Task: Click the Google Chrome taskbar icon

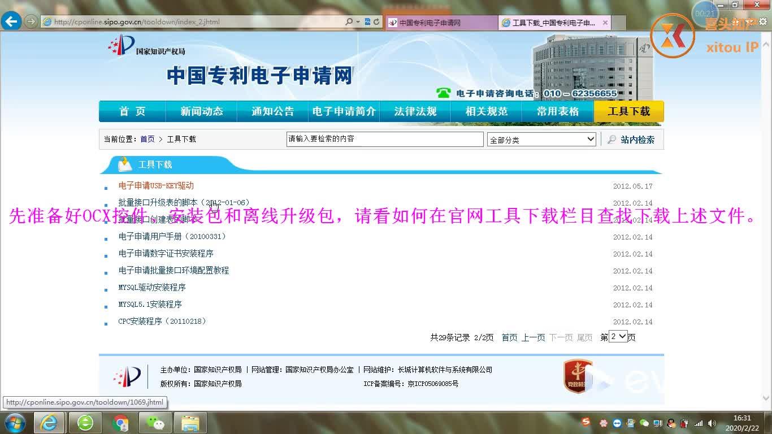Action: 120,423
